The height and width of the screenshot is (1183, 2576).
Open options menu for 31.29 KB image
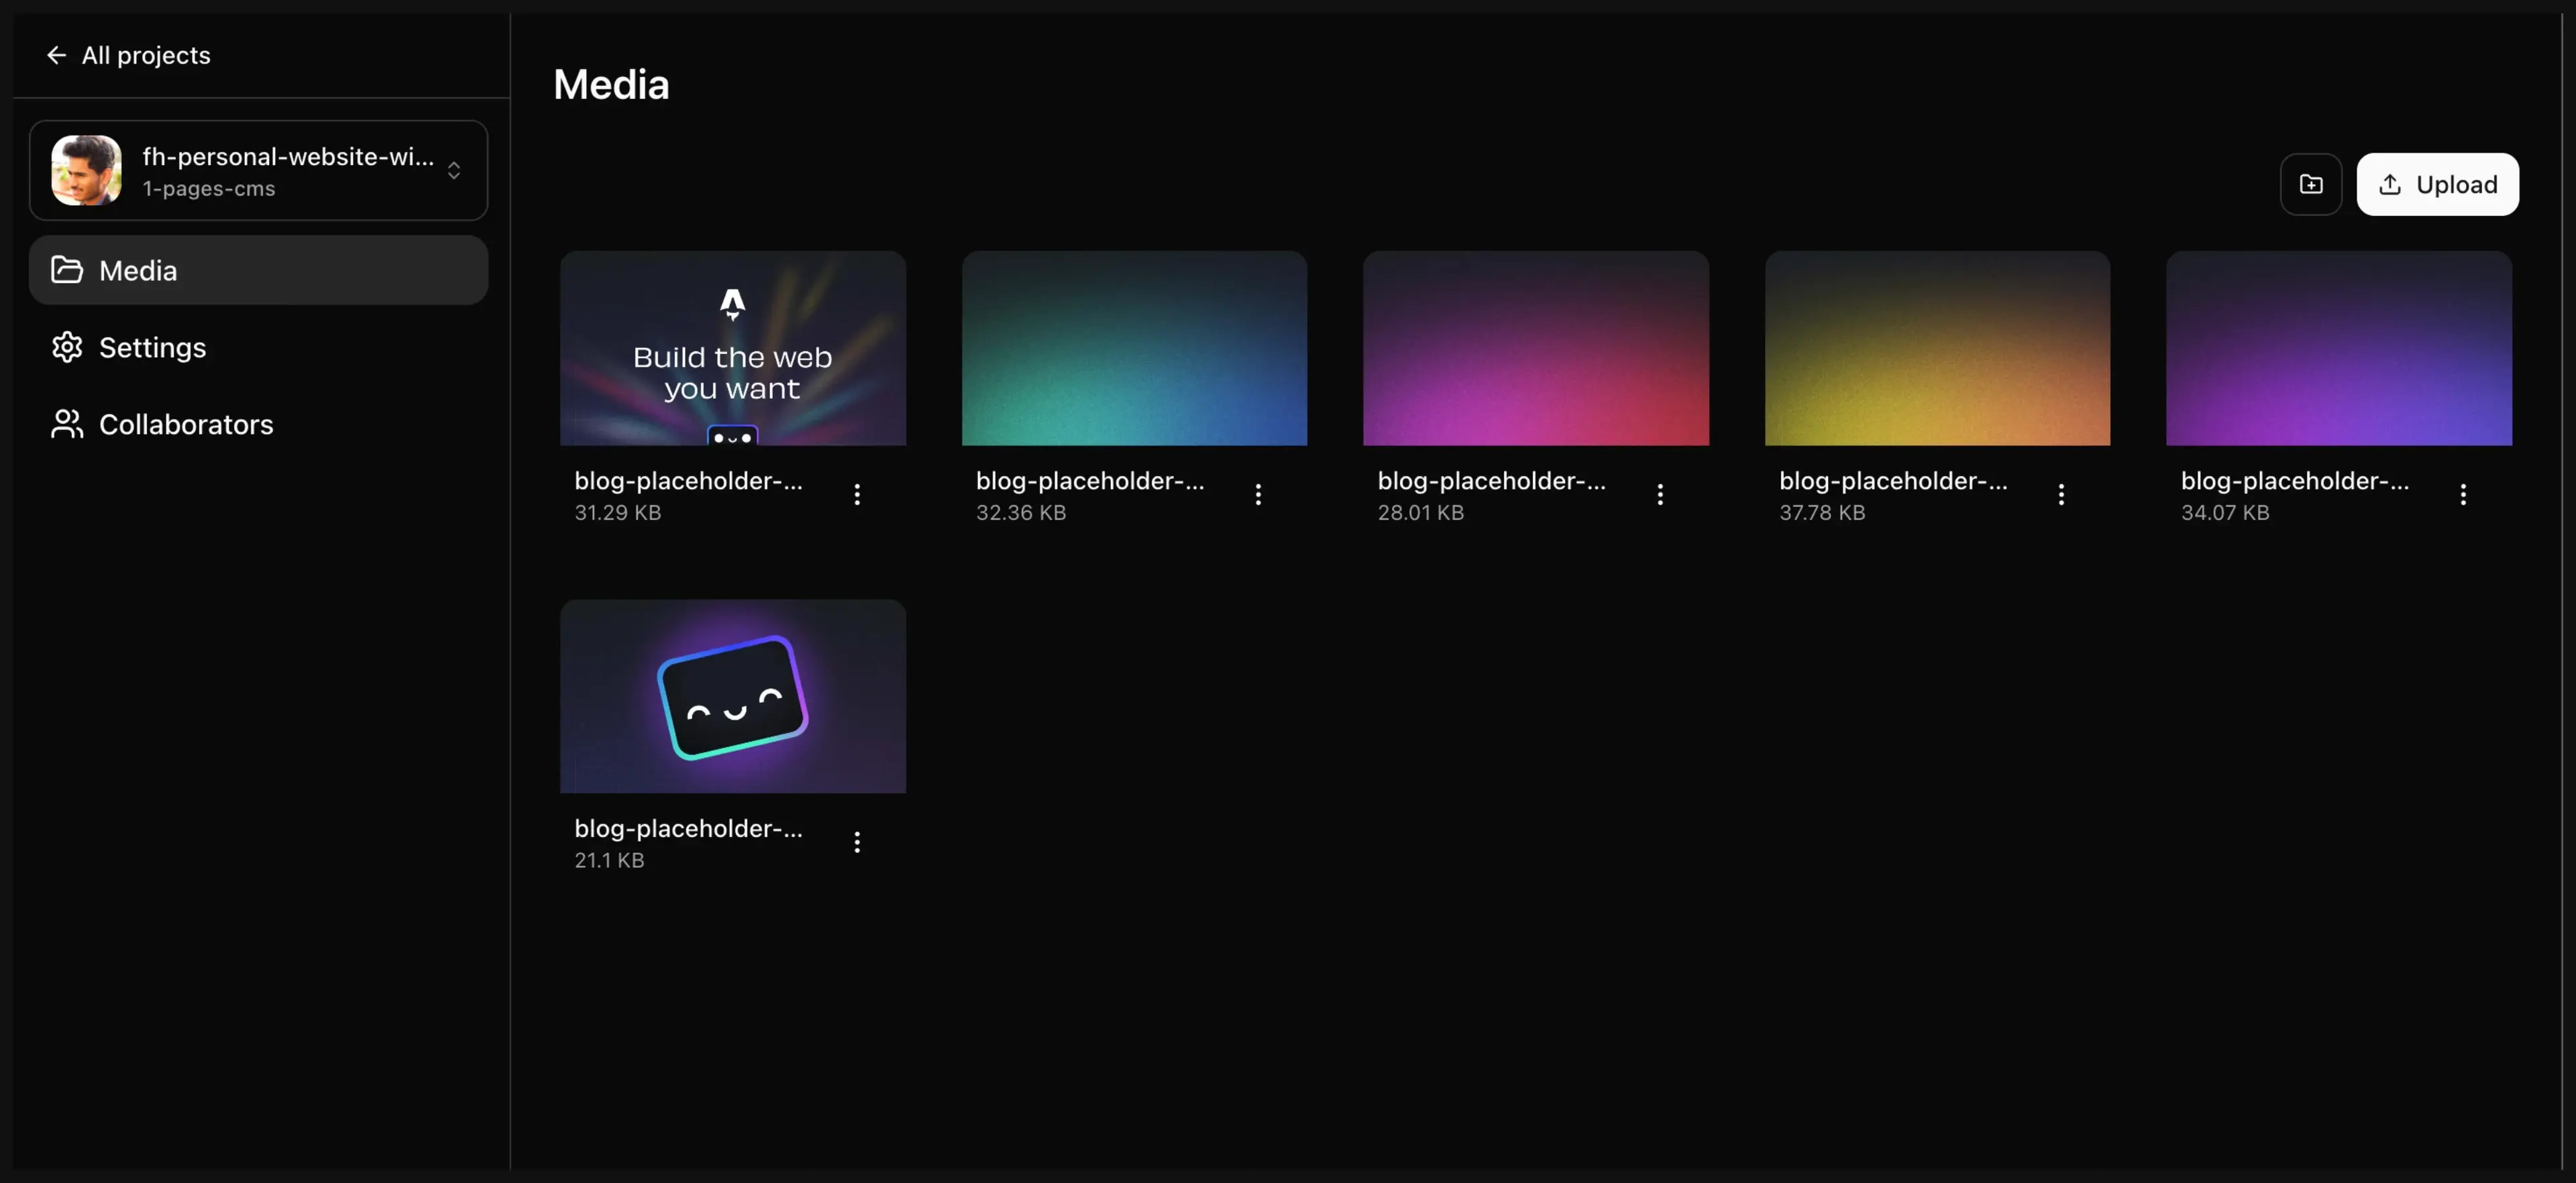point(857,494)
